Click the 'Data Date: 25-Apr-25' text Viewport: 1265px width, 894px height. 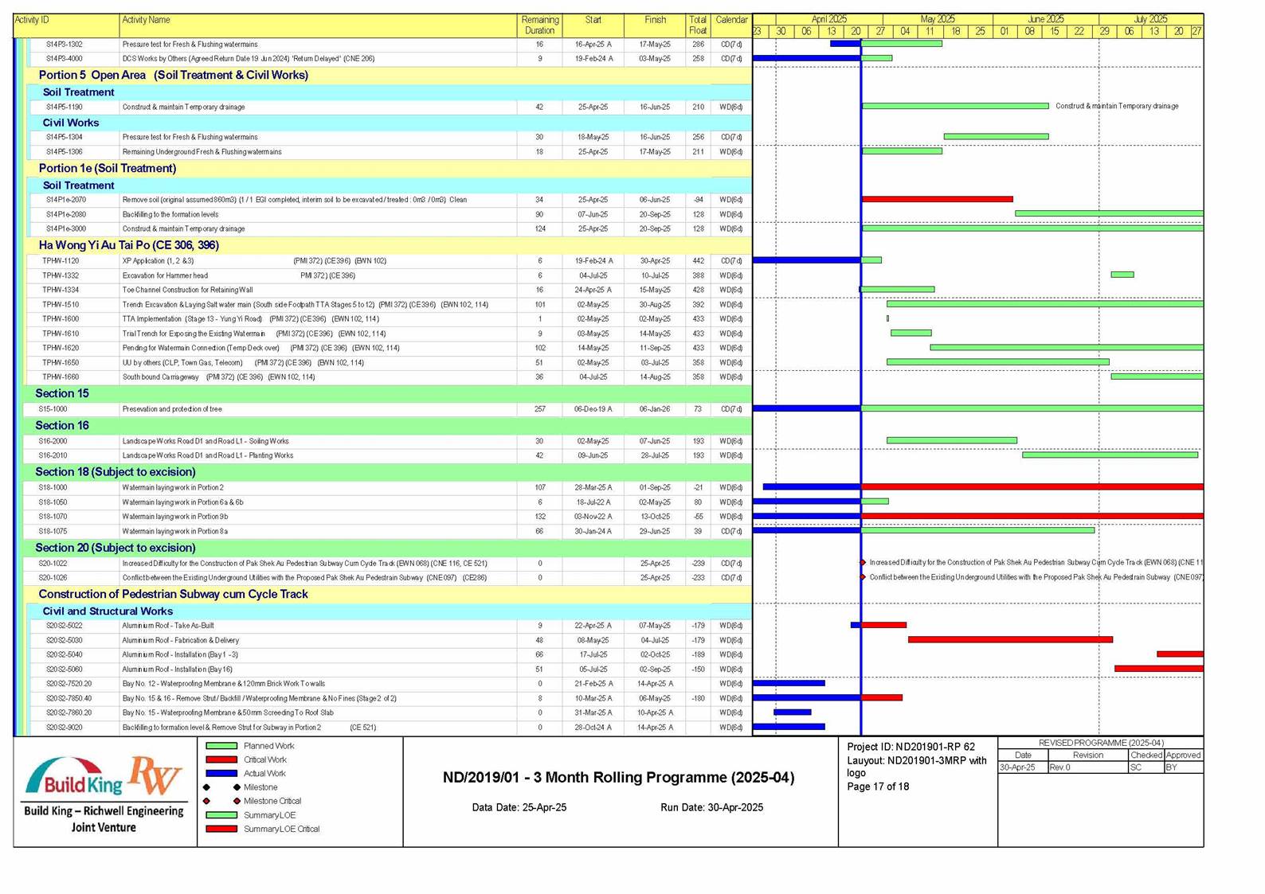click(x=519, y=807)
